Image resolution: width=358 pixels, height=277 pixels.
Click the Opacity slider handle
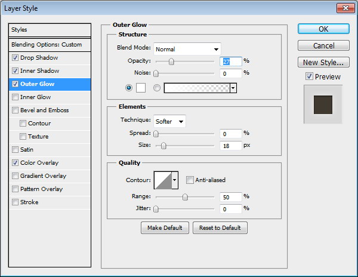[x=171, y=61]
